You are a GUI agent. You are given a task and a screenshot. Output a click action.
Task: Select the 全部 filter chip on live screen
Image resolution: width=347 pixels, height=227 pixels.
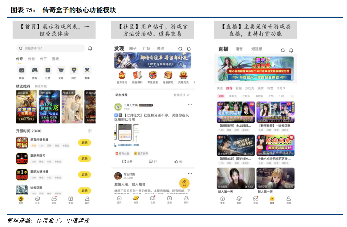click(221, 96)
